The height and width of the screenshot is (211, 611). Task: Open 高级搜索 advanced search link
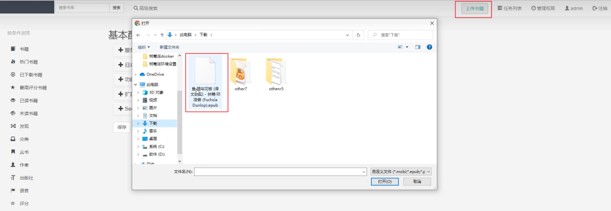click(x=145, y=8)
